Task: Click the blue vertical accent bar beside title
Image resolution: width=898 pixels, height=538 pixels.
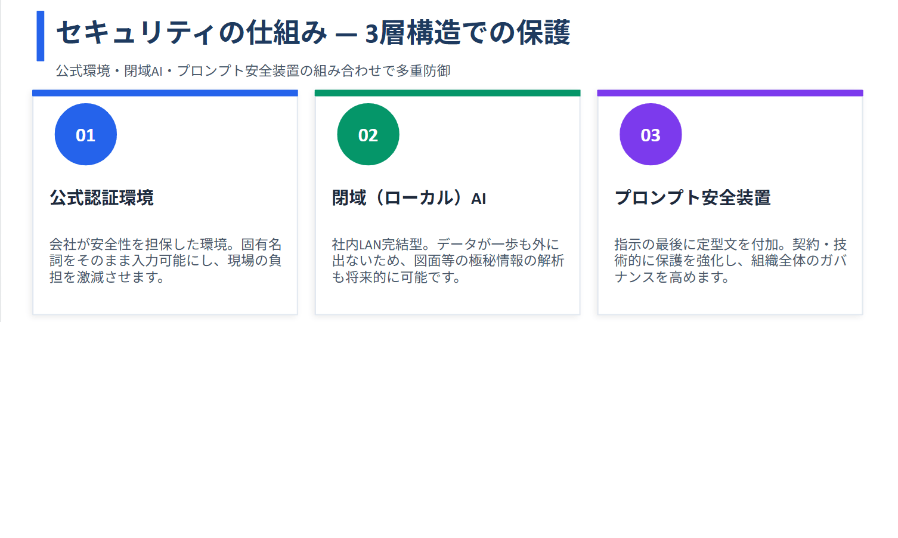Action: 41,36
